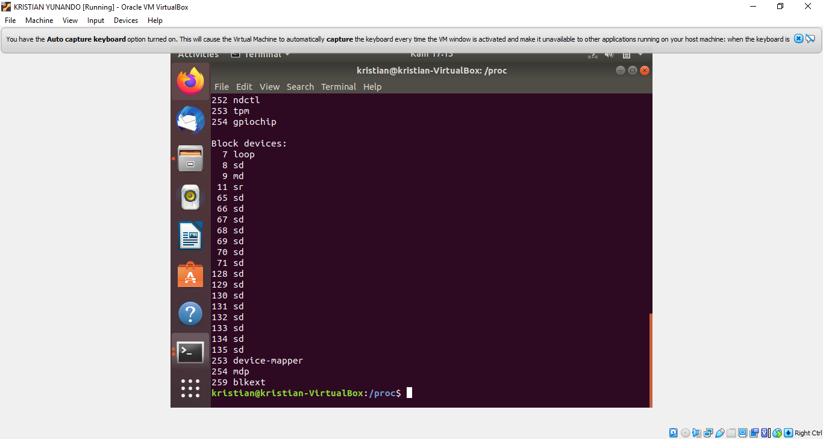Open the terminal's Search menu
Viewport: 823px width, 439px height.
300,87
